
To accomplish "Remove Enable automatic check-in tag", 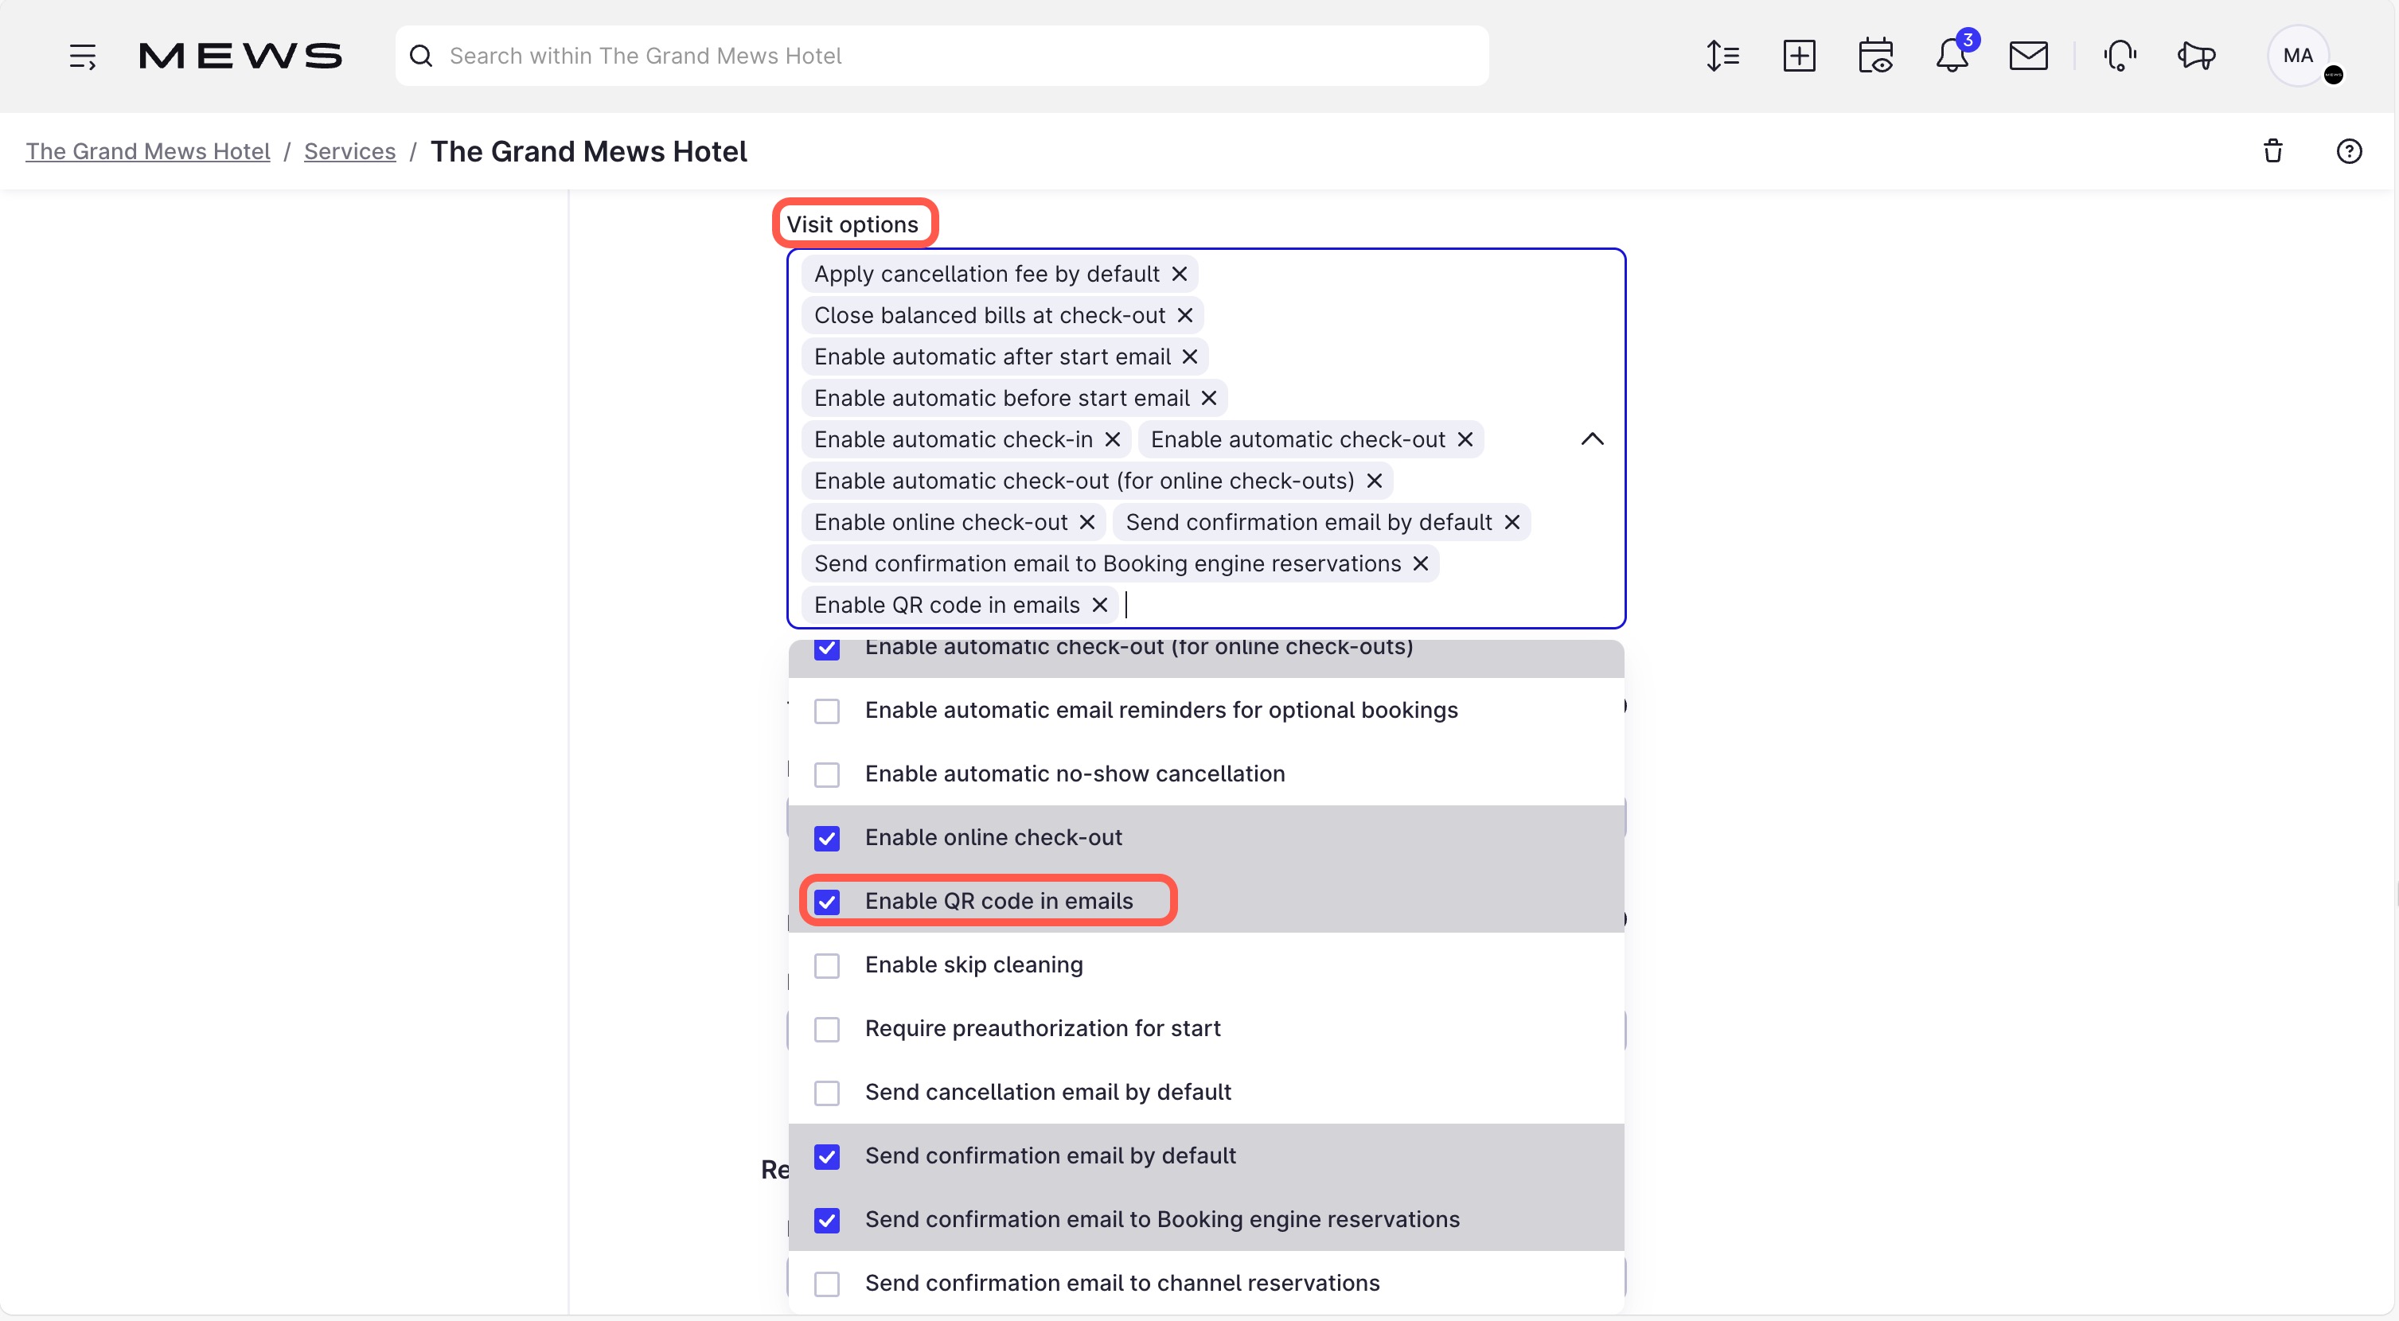I will point(1112,439).
